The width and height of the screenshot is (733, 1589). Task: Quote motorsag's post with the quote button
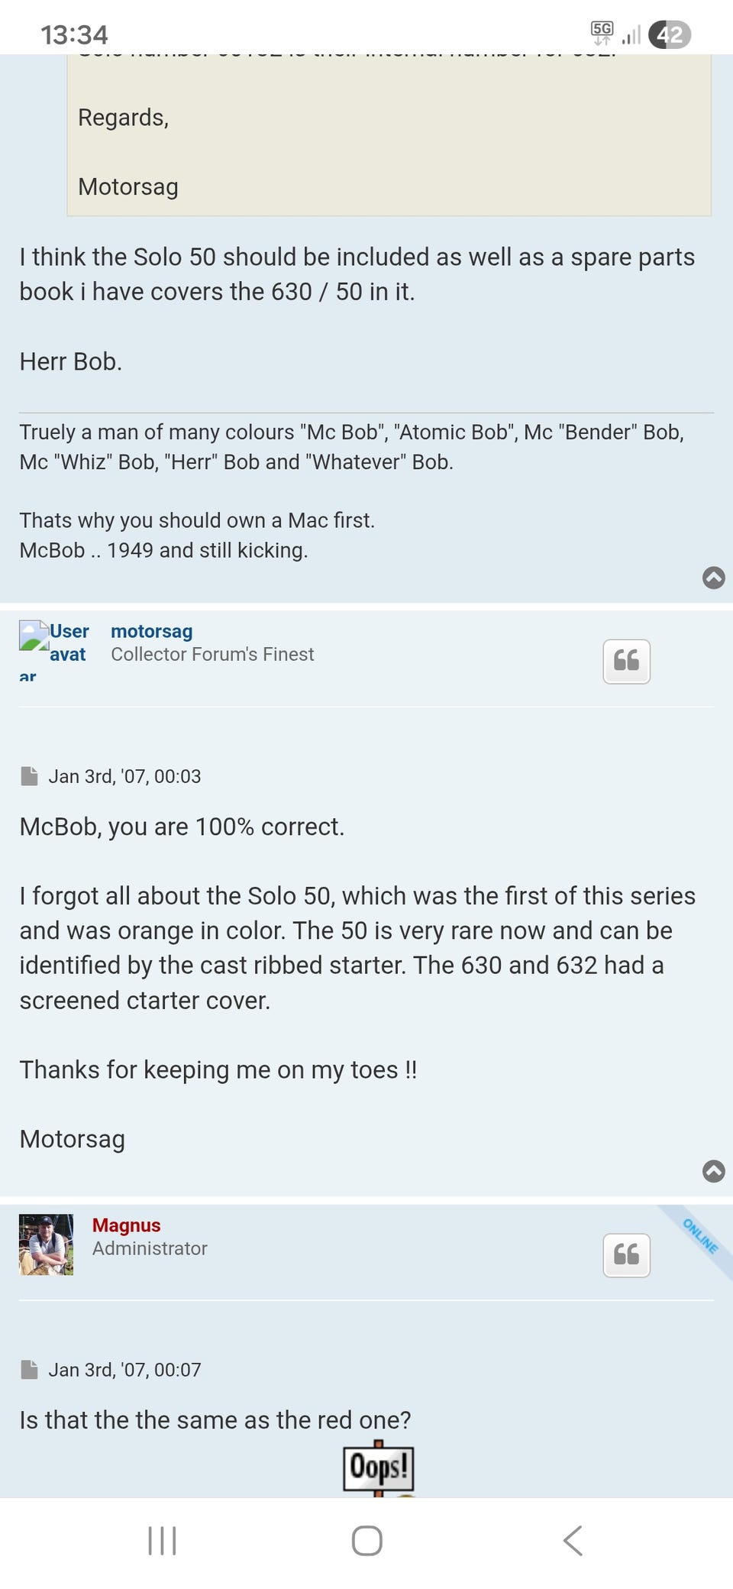pyautogui.click(x=626, y=661)
